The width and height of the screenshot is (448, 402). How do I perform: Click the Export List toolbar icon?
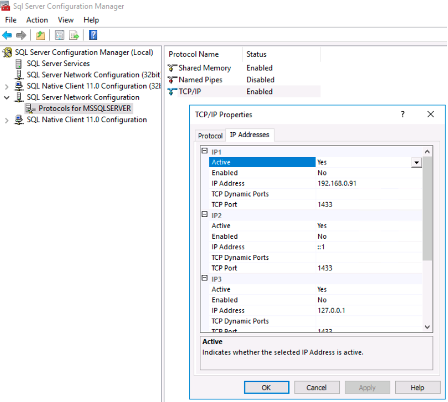[x=74, y=35]
